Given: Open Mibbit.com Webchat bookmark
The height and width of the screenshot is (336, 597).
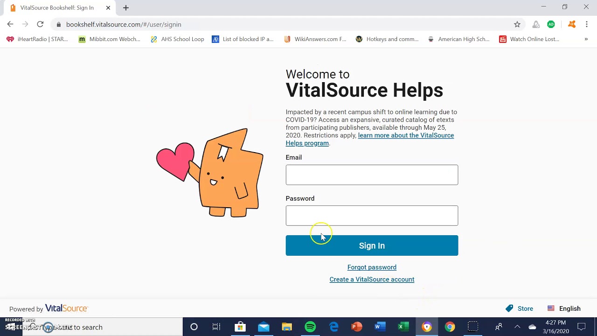Looking at the screenshot, I should (x=110, y=39).
